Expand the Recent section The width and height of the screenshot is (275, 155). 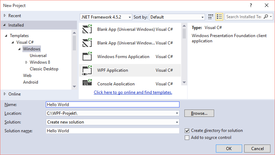coord(5,16)
